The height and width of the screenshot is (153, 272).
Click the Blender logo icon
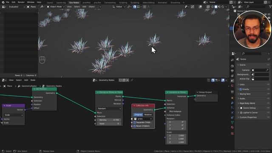coord(3,2)
